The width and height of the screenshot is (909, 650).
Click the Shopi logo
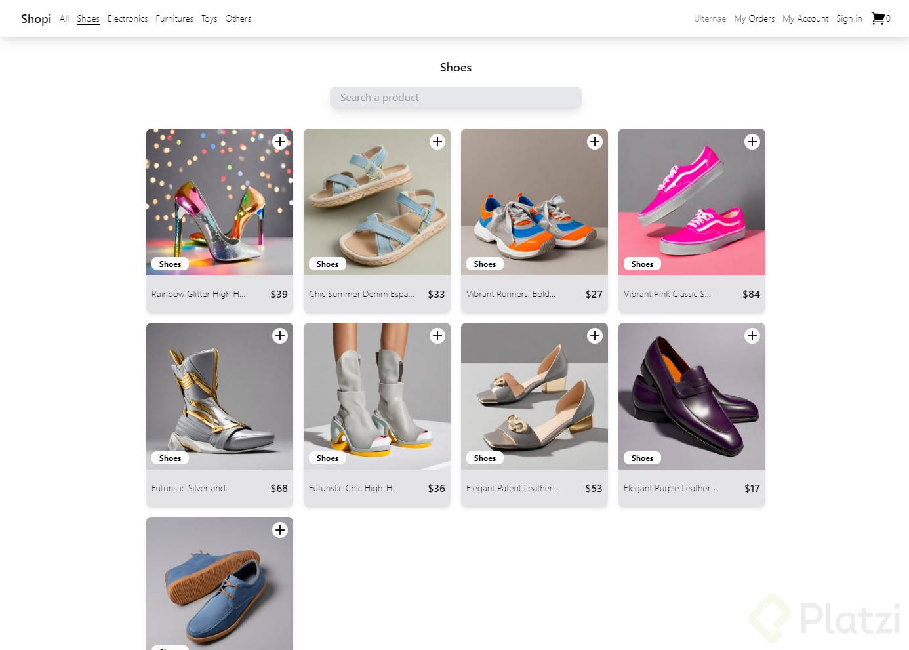[36, 19]
